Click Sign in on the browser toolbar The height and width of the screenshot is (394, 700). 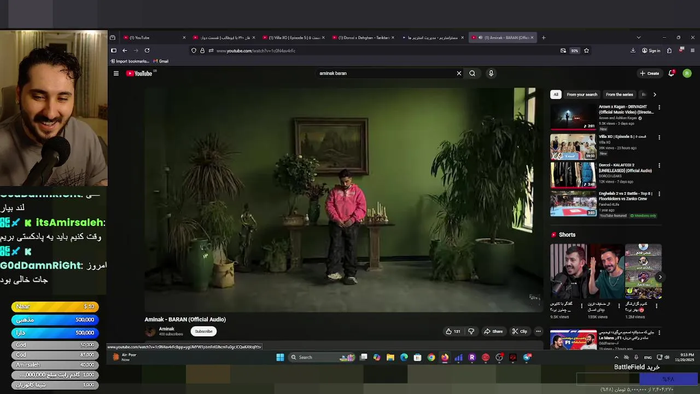click(651, 50)
